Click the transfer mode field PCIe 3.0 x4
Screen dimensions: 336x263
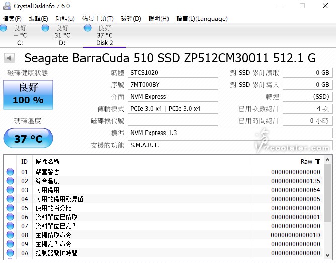tap(173, 109)
